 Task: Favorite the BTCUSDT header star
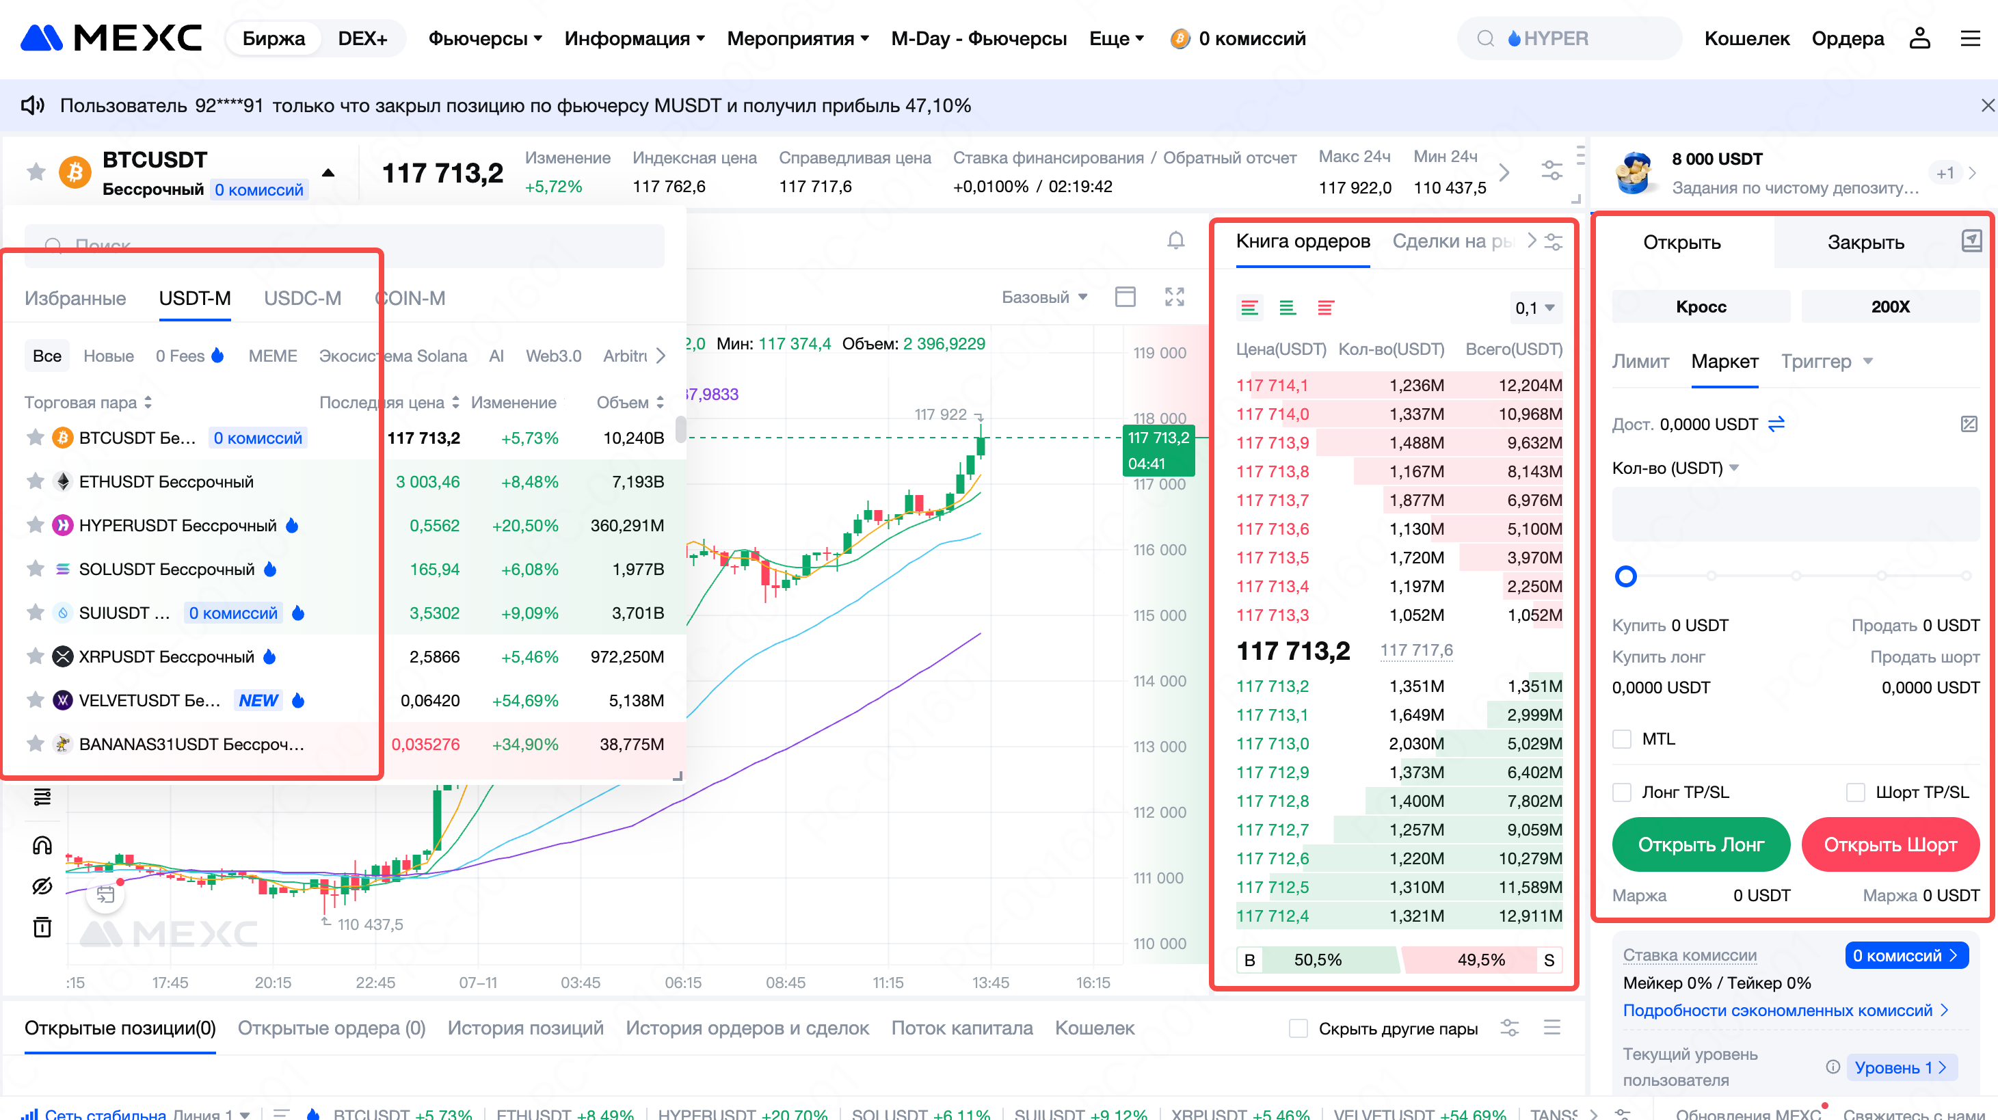(36, 172)
